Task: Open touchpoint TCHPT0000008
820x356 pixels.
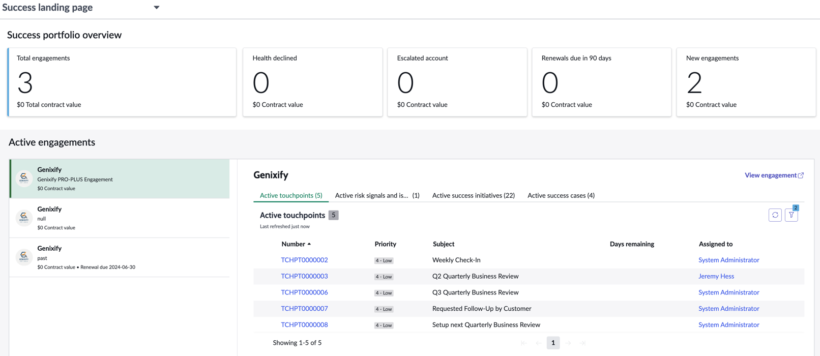Action: tap(304, 325)
